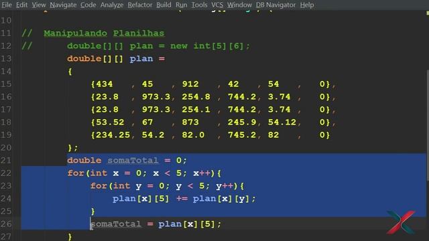Open the Refactor menu
429x241 pixels.
tap(140, 5)
